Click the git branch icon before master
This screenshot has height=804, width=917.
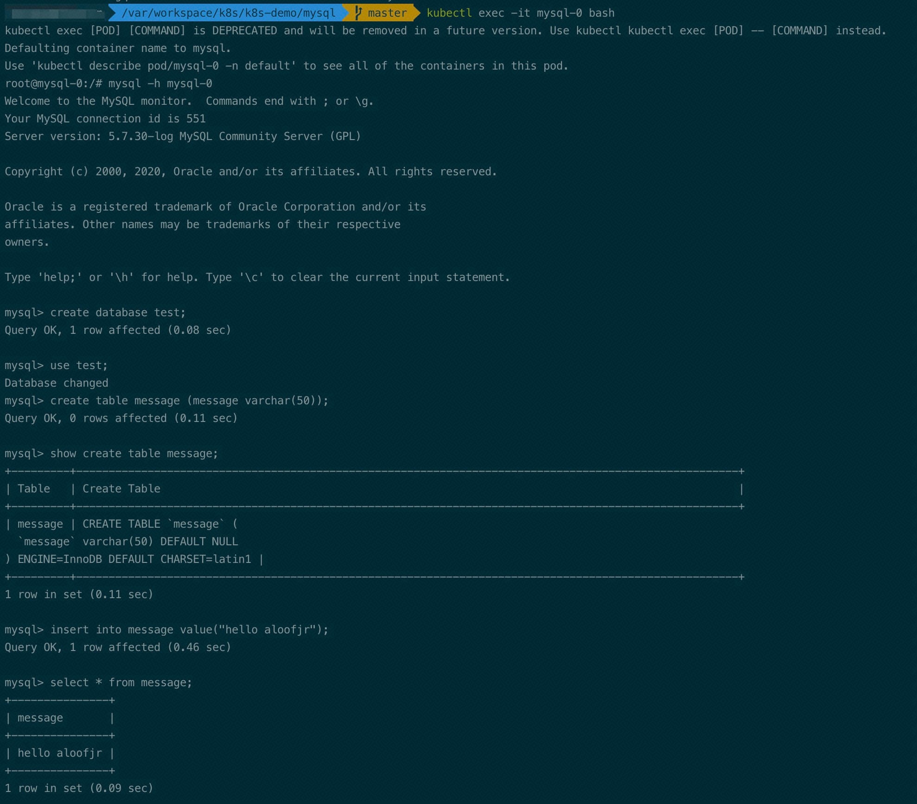pos(358,13)
